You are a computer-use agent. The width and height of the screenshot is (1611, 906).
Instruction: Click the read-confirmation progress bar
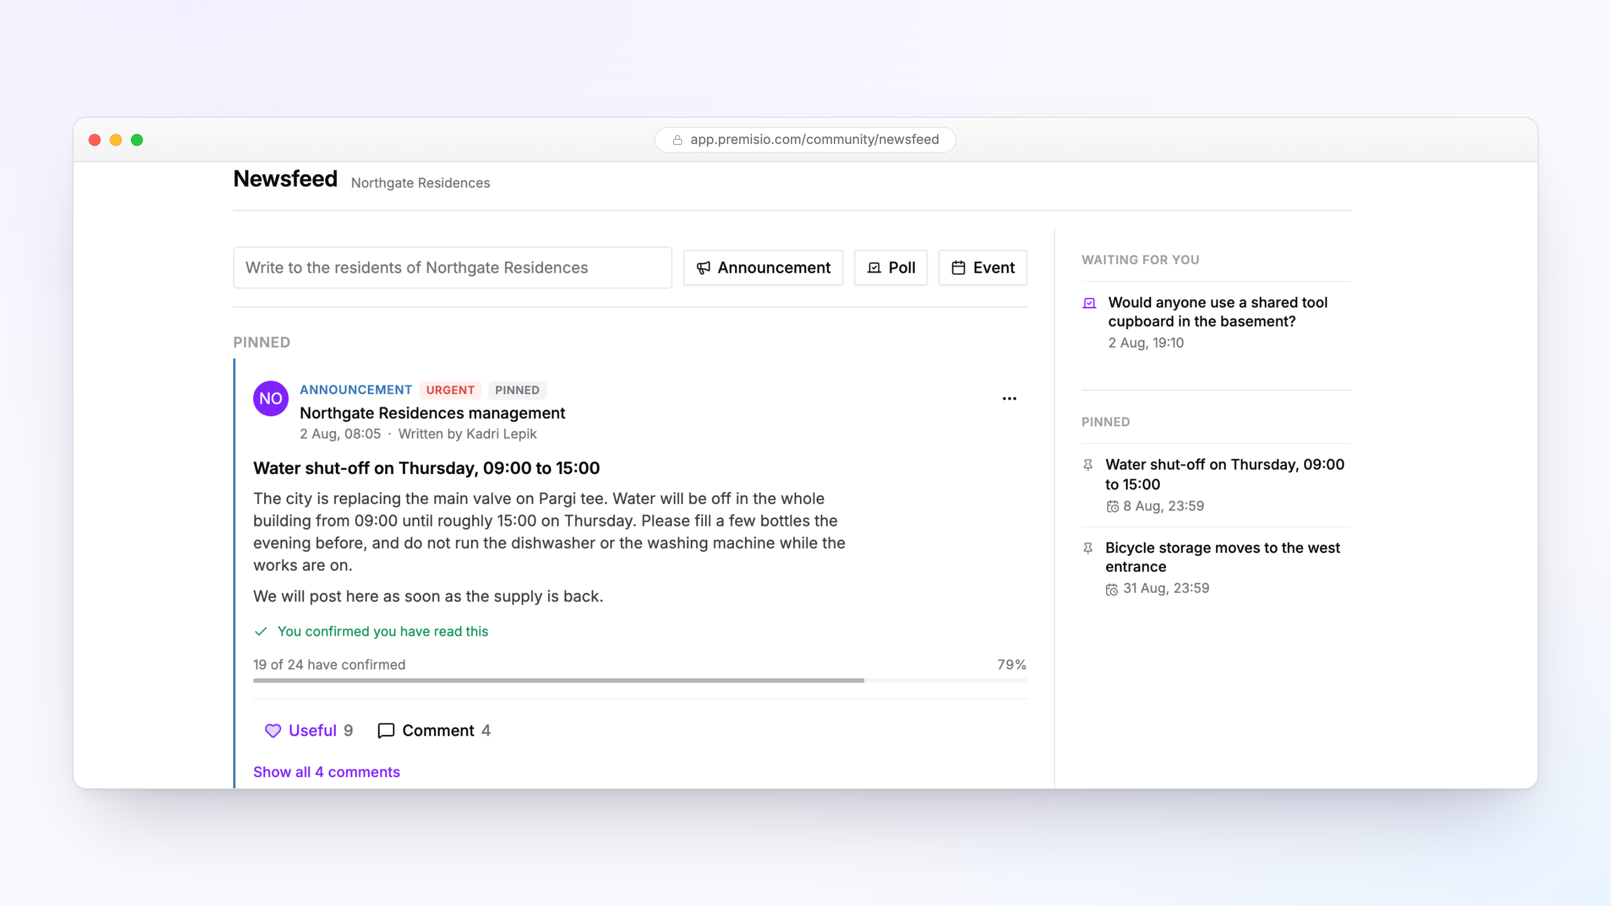coord(640,681)
